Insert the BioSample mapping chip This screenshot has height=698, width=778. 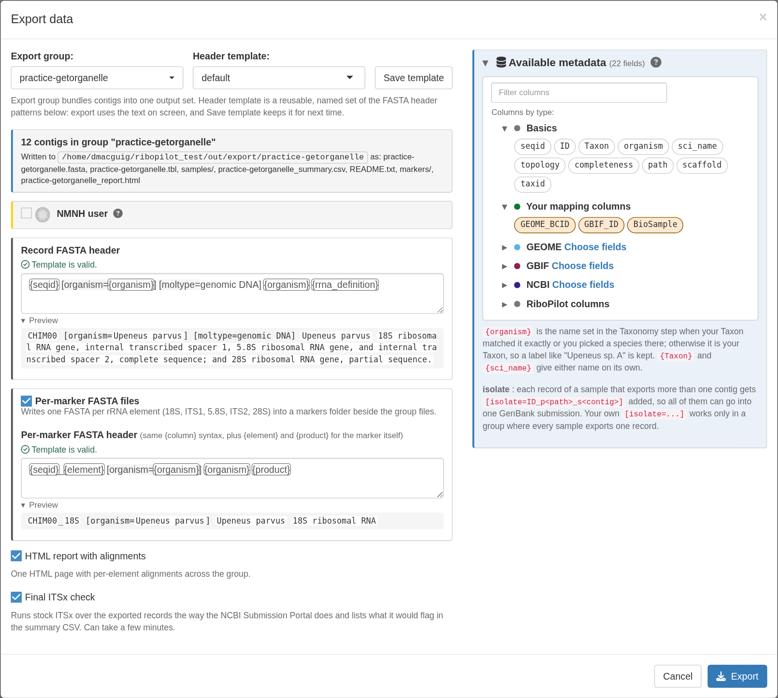(655, 225)
